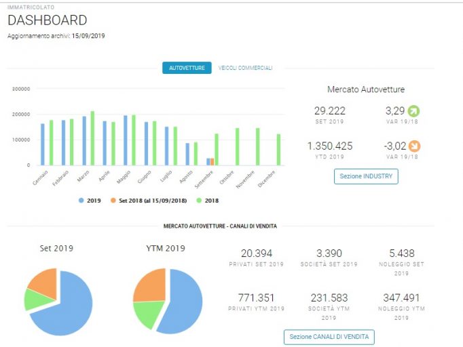
Task: Toggle the 2018 green legend series
Action: click(208, 201)
